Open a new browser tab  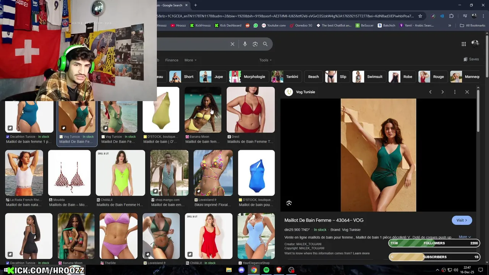tap(196, 5)
